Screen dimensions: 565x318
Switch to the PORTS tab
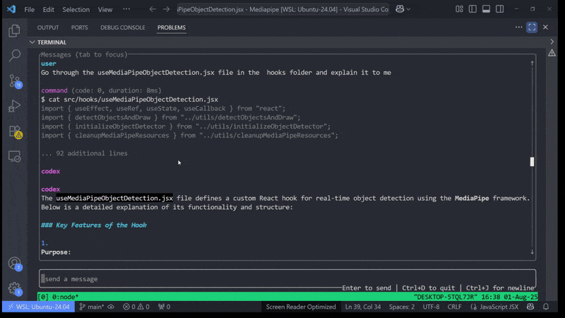[80, 28]
